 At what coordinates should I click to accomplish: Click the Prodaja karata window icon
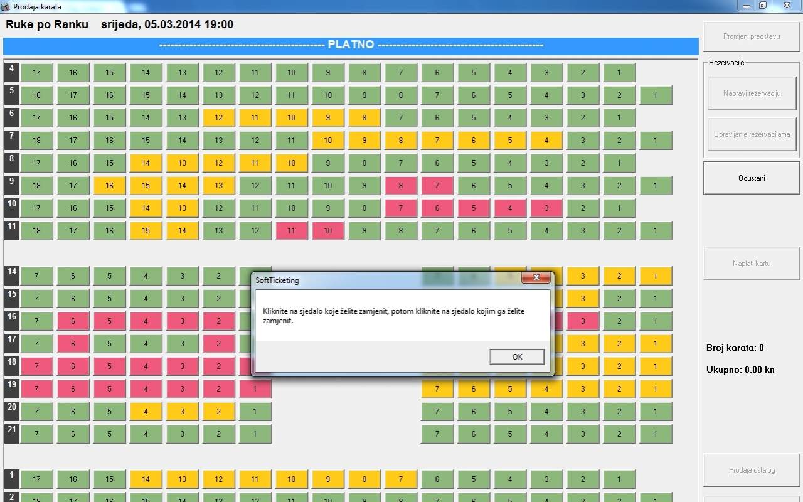click(7, 6)
